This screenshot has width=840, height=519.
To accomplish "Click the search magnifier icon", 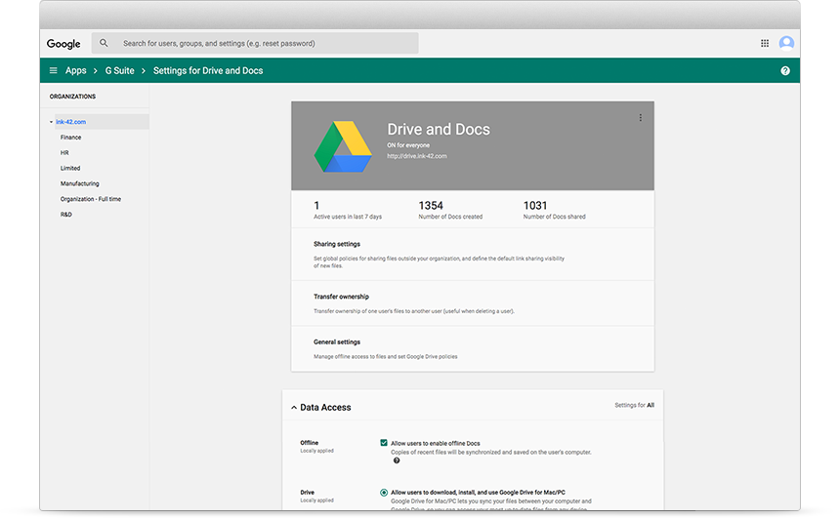I will coord(104,43).
